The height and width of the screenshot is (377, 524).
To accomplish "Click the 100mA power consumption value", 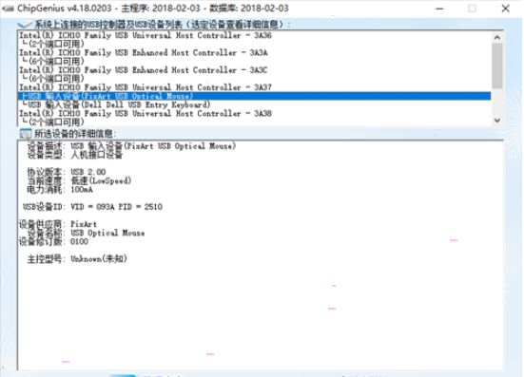I will (x=82, y=190).
